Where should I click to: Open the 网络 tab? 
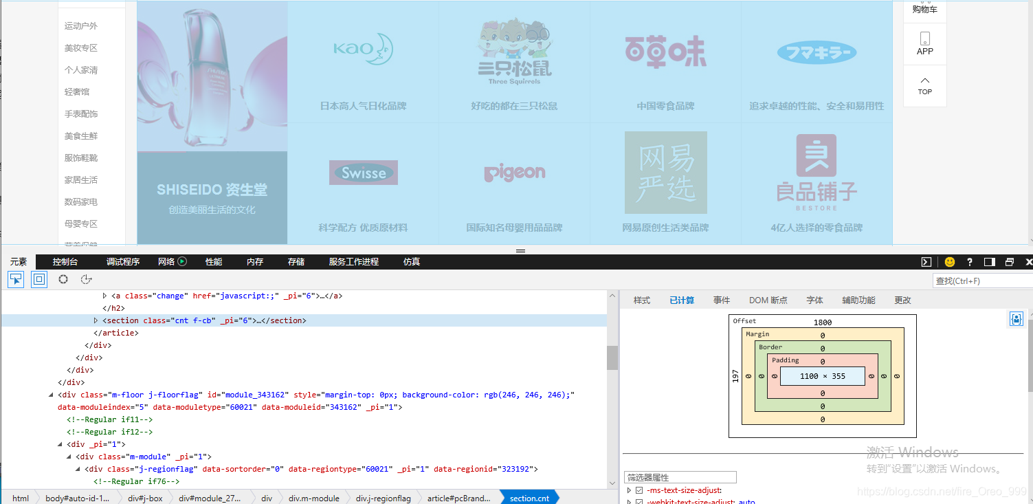point(166,262)
